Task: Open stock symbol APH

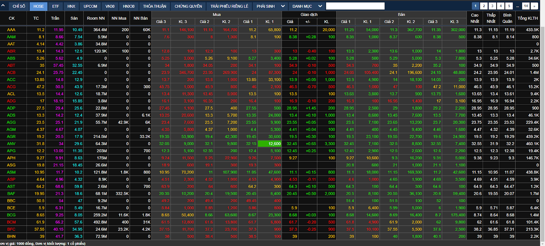Action: click(11, 158)
